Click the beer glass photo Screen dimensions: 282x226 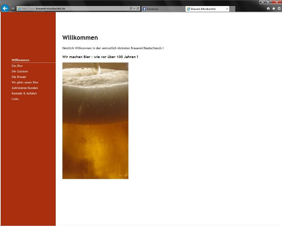[95, 121]
